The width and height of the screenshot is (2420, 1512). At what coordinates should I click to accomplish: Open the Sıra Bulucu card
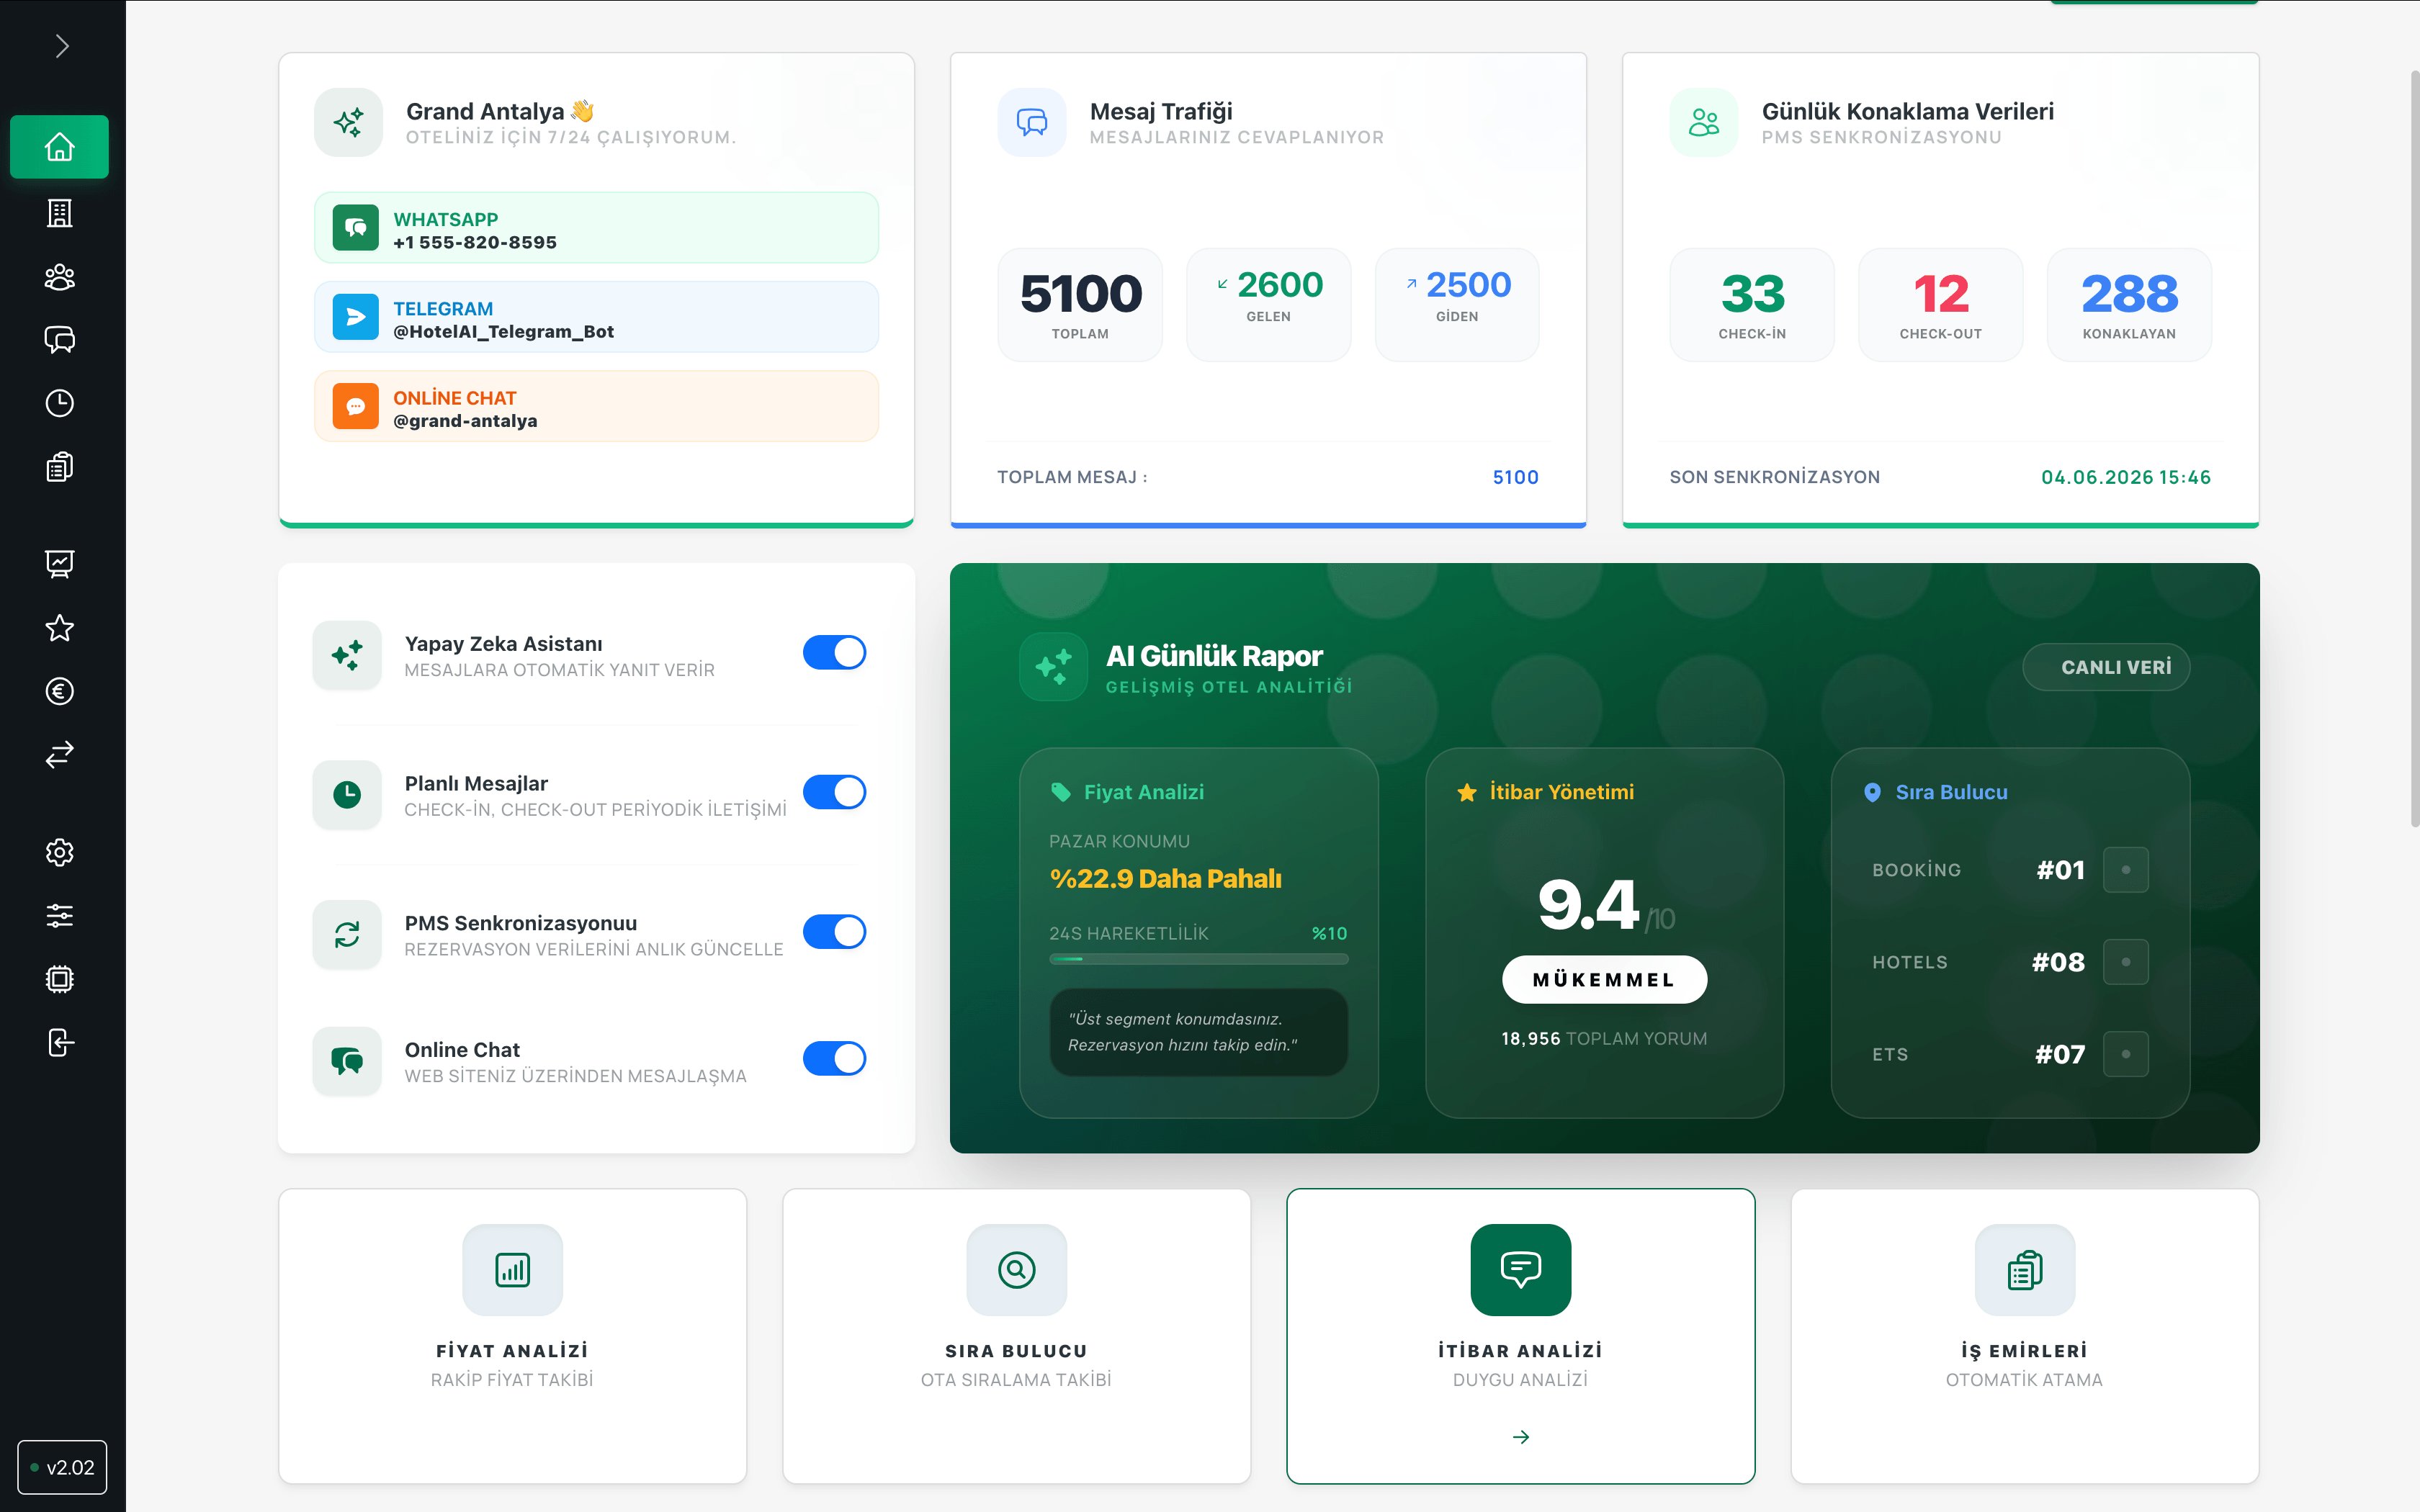[x=1016, y=1336]
